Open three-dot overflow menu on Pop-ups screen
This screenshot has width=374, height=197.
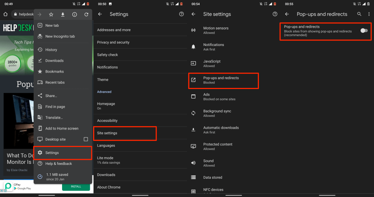(x=369, y=14)
